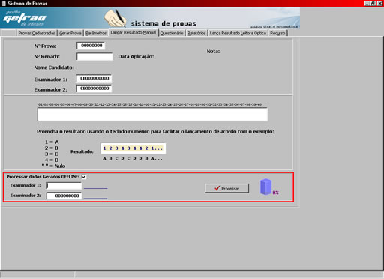Click the Getran logo in header
The height and width of the screenshot is (279, 384).
(x=25, y=18)
